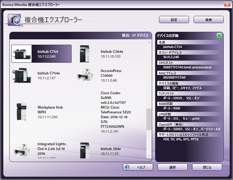
Task: Click the AccurioPress C14000 name label
Action: click(x=111, y=73)
